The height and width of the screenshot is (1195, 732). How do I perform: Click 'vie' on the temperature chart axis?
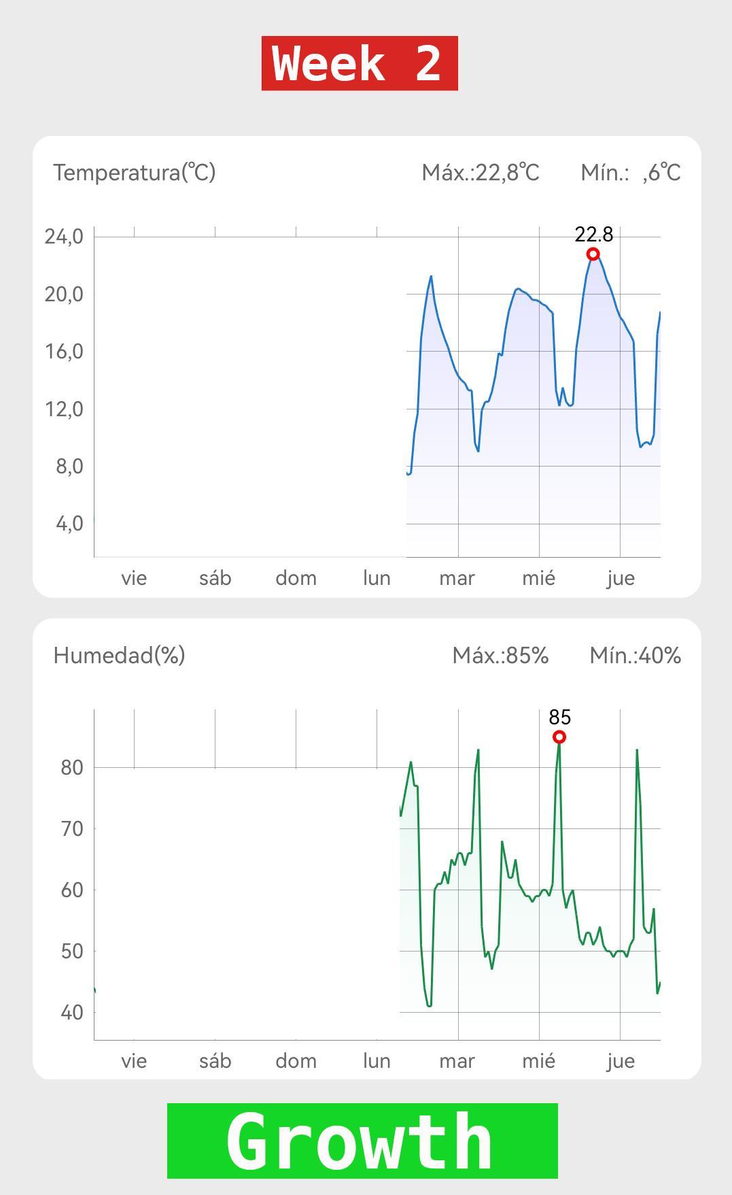pyautogui.click(x=134, y=578)
